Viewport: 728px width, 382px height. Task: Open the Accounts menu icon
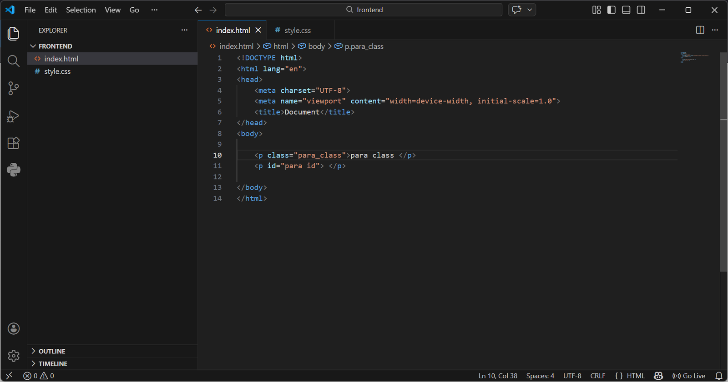click(14, 328)
